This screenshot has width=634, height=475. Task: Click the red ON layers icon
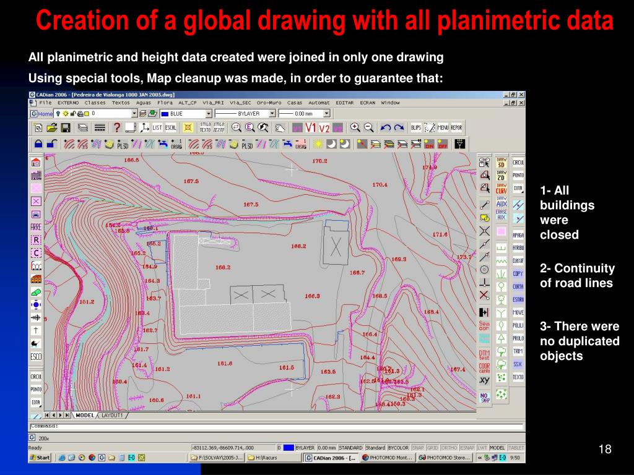click(430, 143)
